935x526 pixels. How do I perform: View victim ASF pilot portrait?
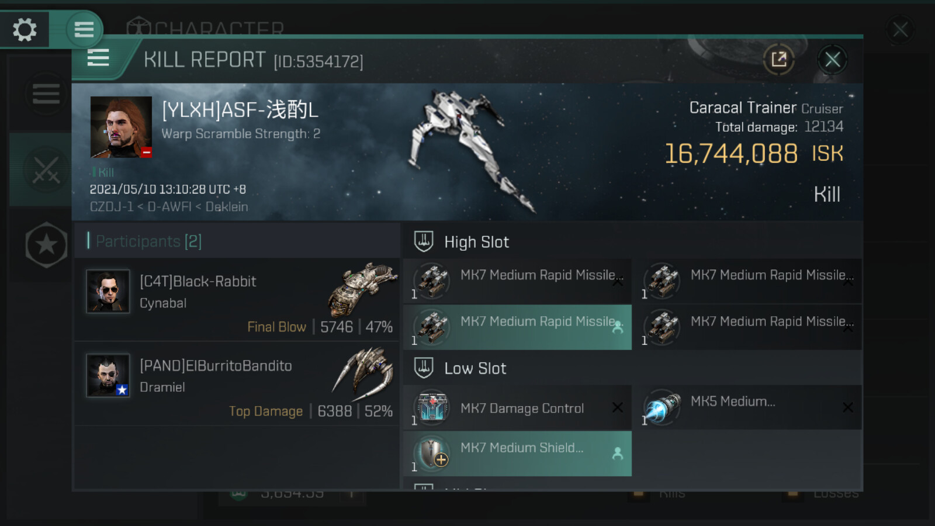click(121, 127)
